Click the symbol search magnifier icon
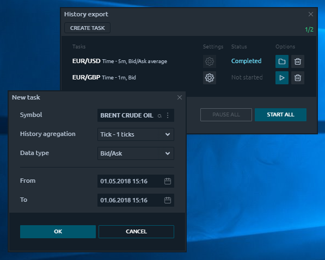Viewport: 325px width, 260px height. 160,116
